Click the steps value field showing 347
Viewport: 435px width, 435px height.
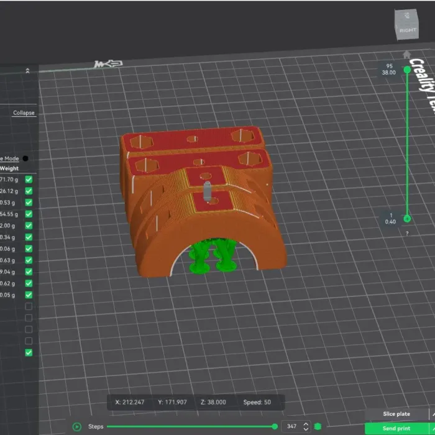[x=291, y=426]
